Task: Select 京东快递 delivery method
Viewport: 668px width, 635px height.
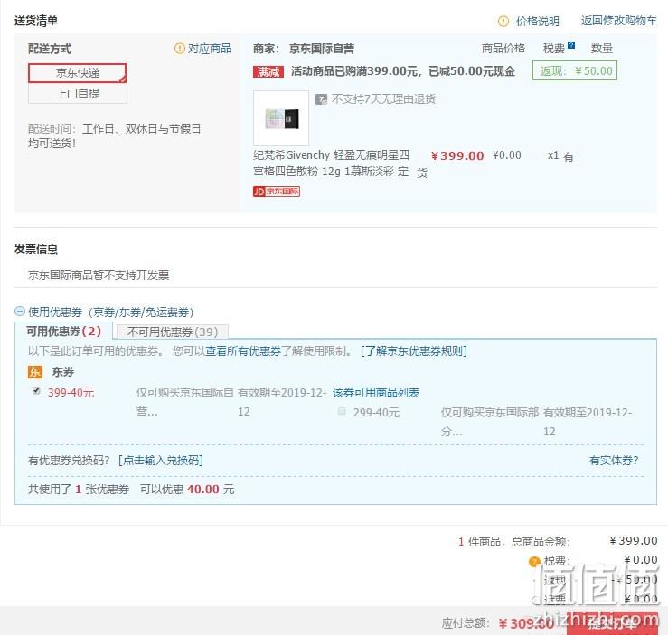Action: point(78,73)
